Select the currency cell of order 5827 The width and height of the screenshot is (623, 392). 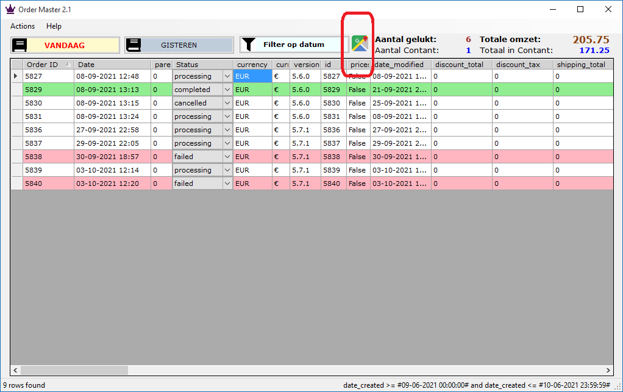(252, 76)
